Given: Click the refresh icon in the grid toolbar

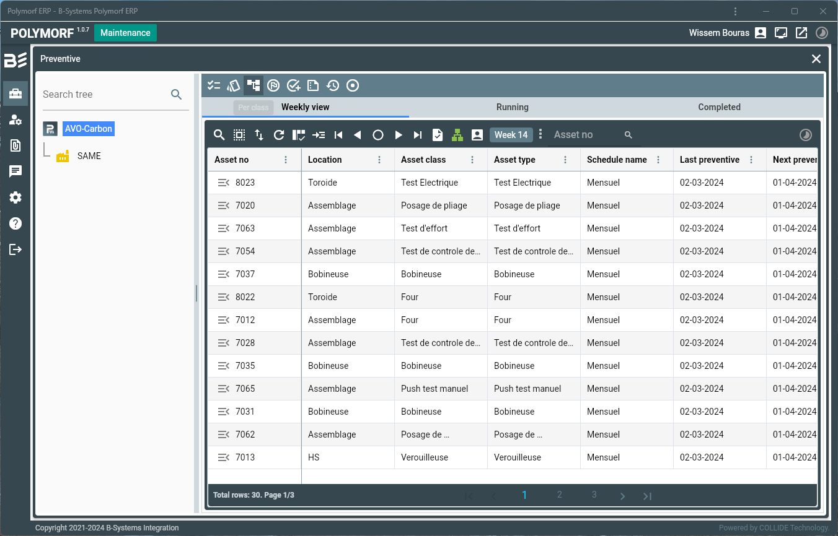Looking at the screenshot, I should [x=279, y=135].
